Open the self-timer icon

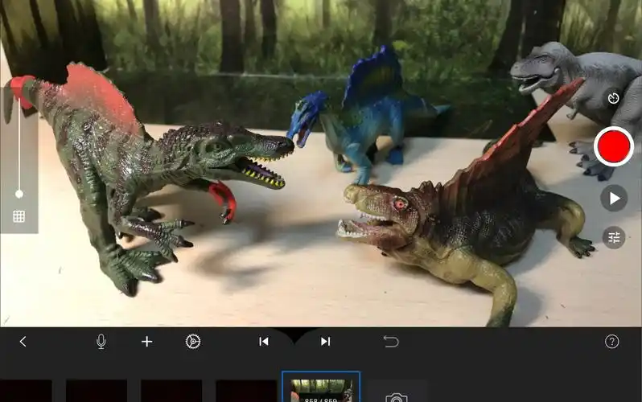(x=614, y=98)
